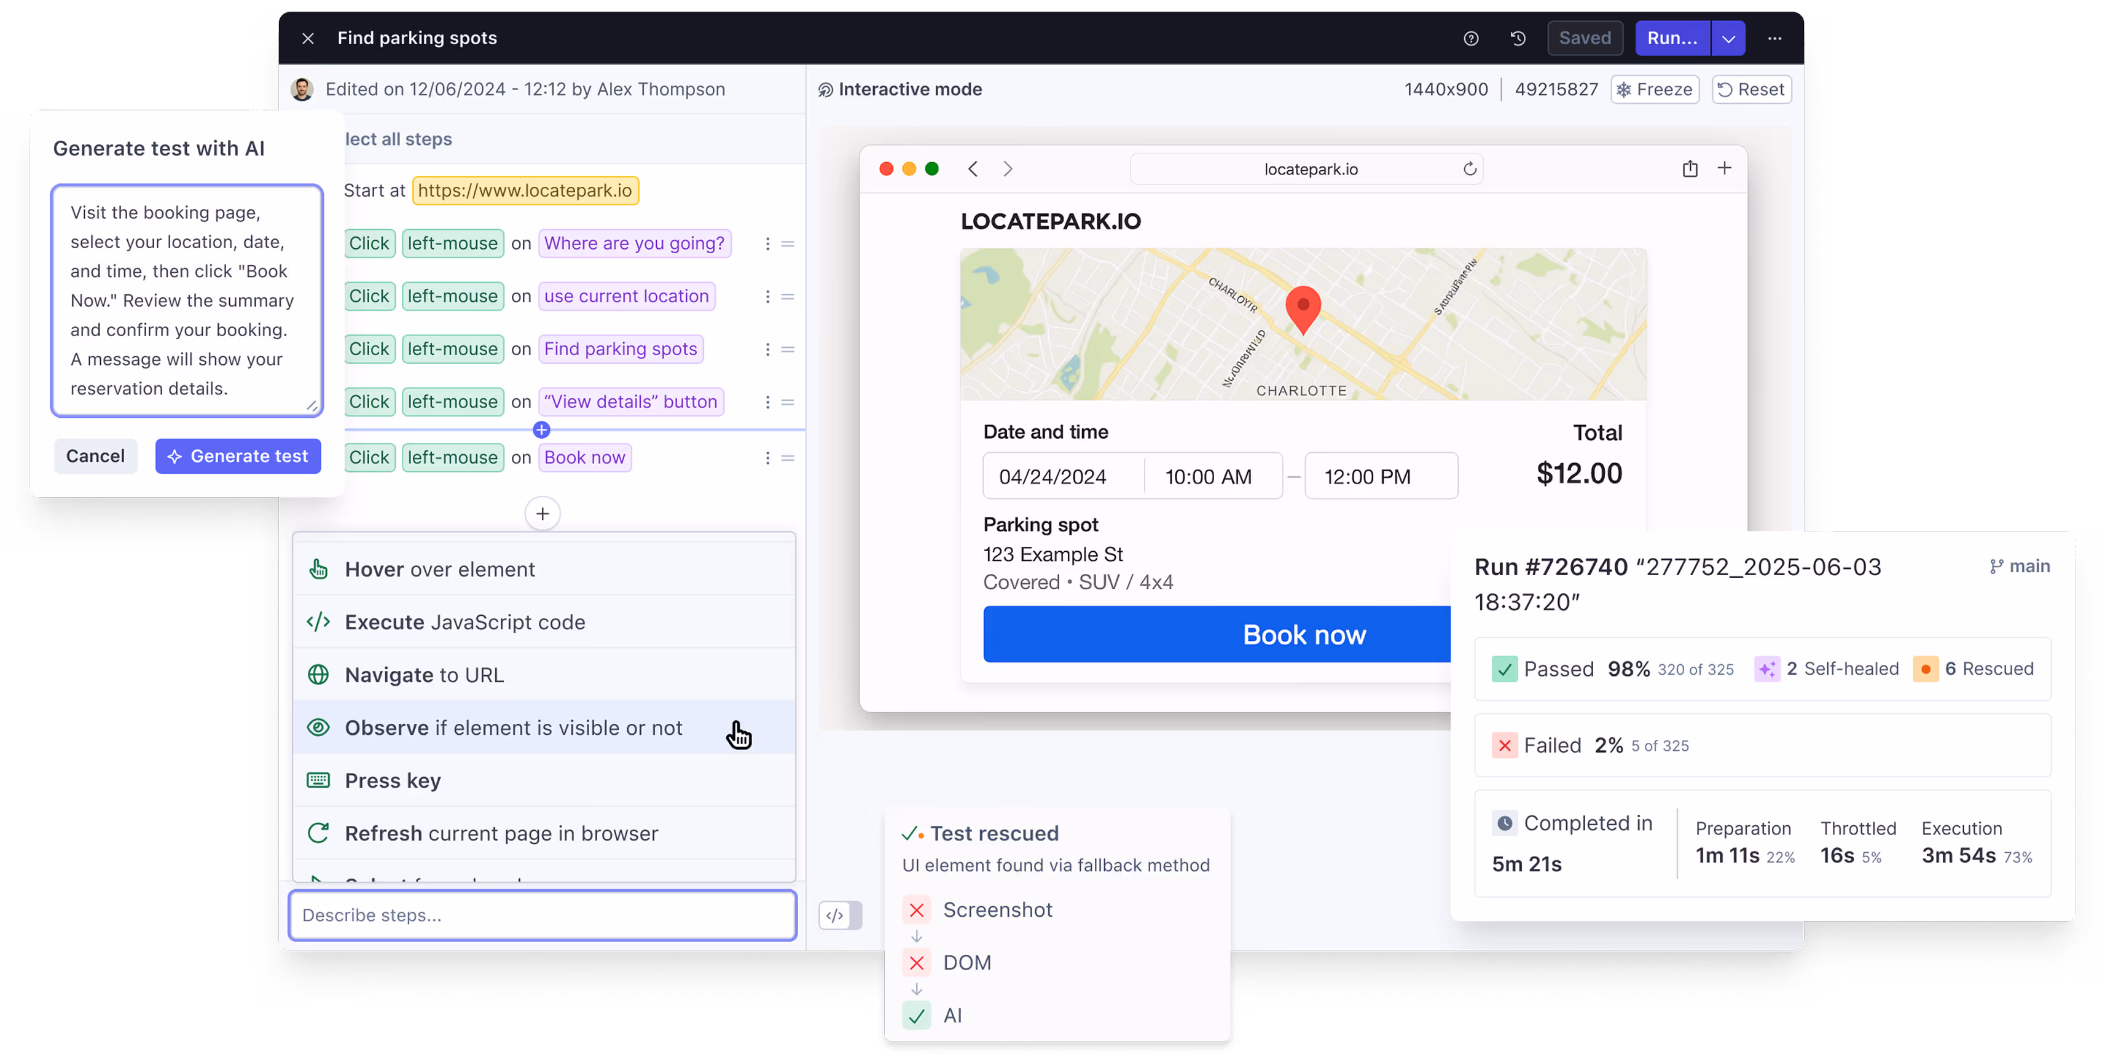The image size is (2105, 1055).
Task: Open the 10:00 AM start time field
Action: click(1213, 476)
